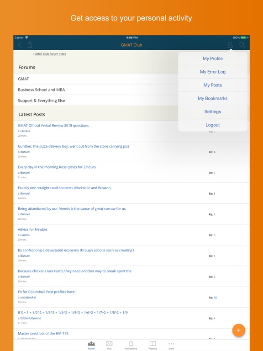The height and width of the screenshot is (351, 263).
Task: Open the search magnifier icon
Action: (242, 45)
